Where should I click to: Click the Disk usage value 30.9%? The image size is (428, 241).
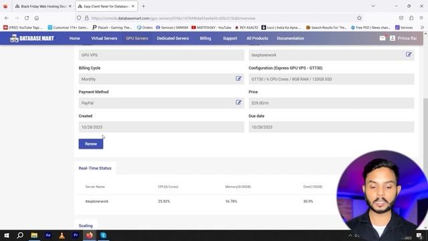click(x=308, y=202)
